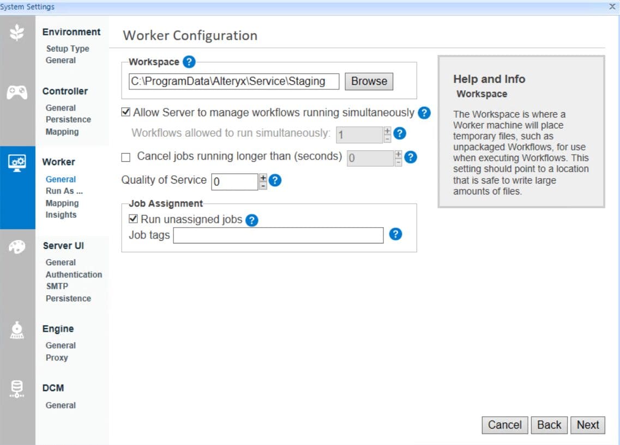Open the Mapping section under Worker

coord(61,203)
